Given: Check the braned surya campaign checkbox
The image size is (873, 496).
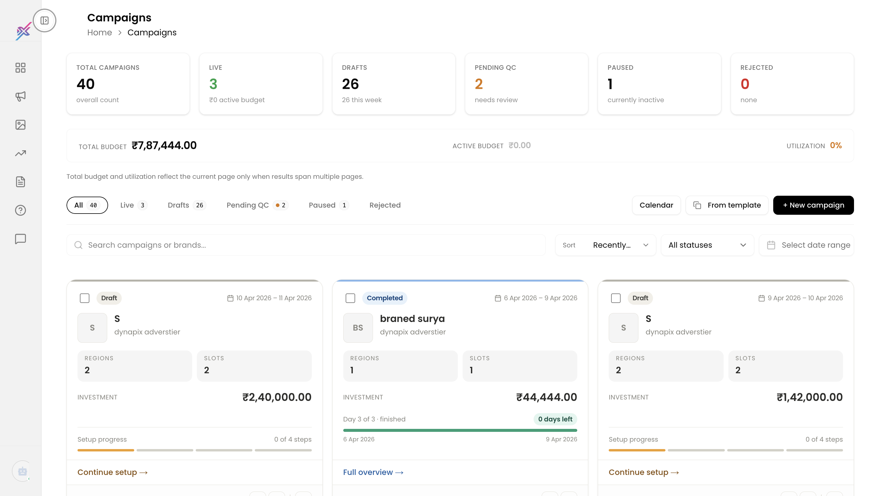Looking at the screenshot, I should [x=350, y=298].
